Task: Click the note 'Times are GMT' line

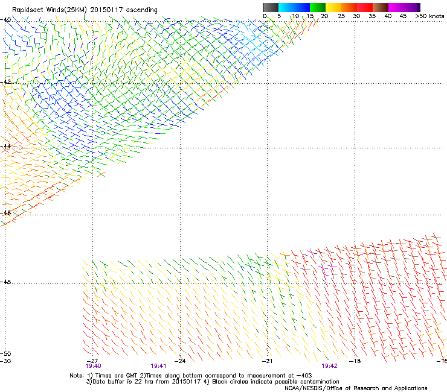Action: (x=191, y=376)
